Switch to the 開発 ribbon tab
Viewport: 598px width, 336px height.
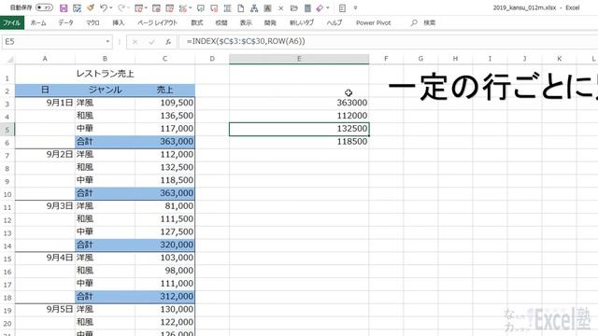click(270, 22)
